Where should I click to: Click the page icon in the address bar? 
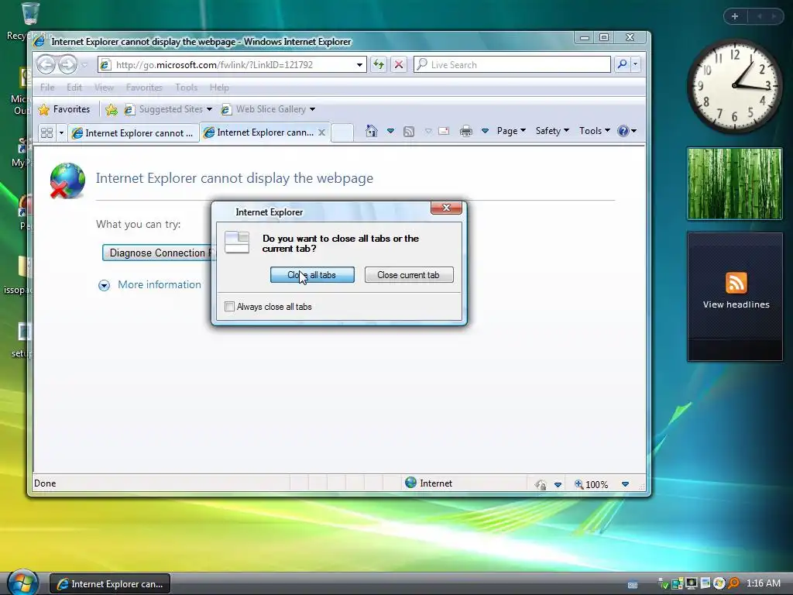tap(105, 65)
